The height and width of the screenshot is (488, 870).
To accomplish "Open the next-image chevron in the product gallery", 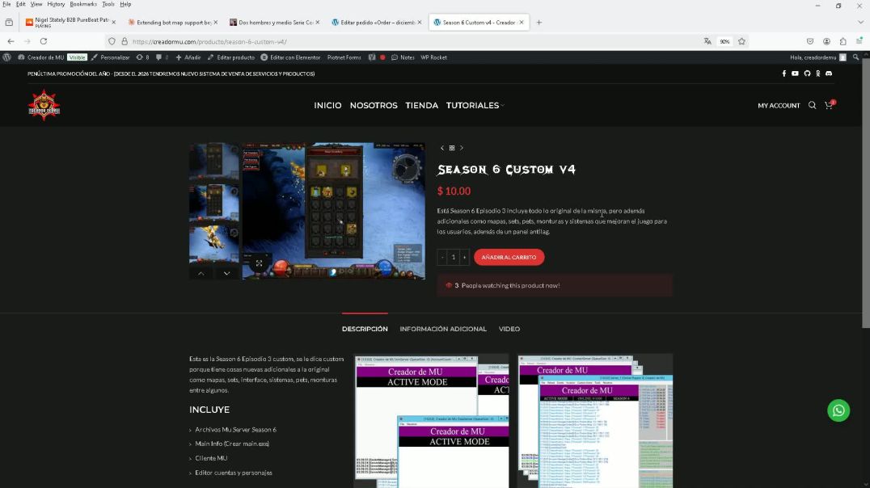I will click(462, 148).
